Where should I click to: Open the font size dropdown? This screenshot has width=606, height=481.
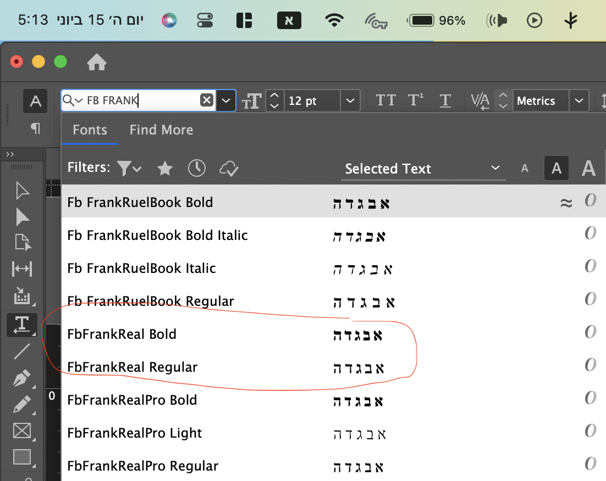pos(350,100)
